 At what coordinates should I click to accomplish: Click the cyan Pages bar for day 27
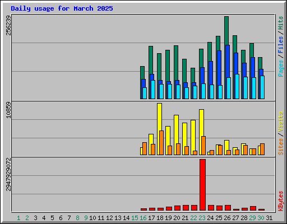237,86
